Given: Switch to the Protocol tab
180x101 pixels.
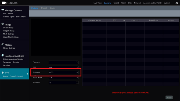Looking at the screenshot, I should click(x=35, y=8).
